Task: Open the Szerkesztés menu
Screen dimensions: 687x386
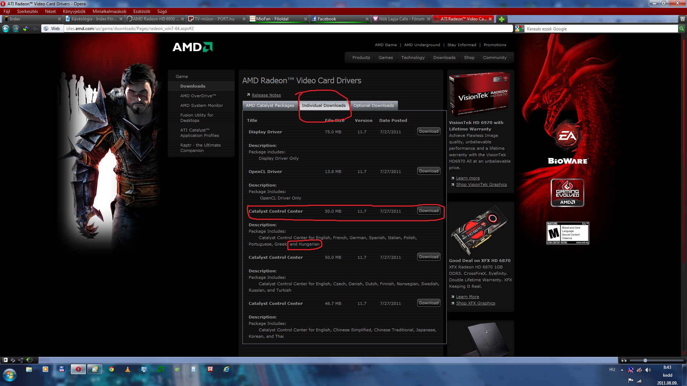Action: click(28, 11)
